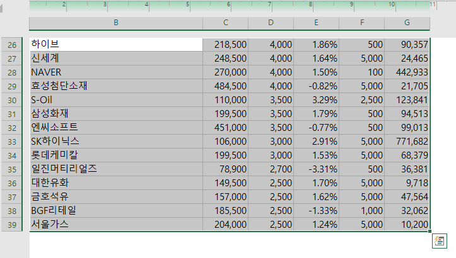Click the 1.86% cell

[x=316, y=45]
